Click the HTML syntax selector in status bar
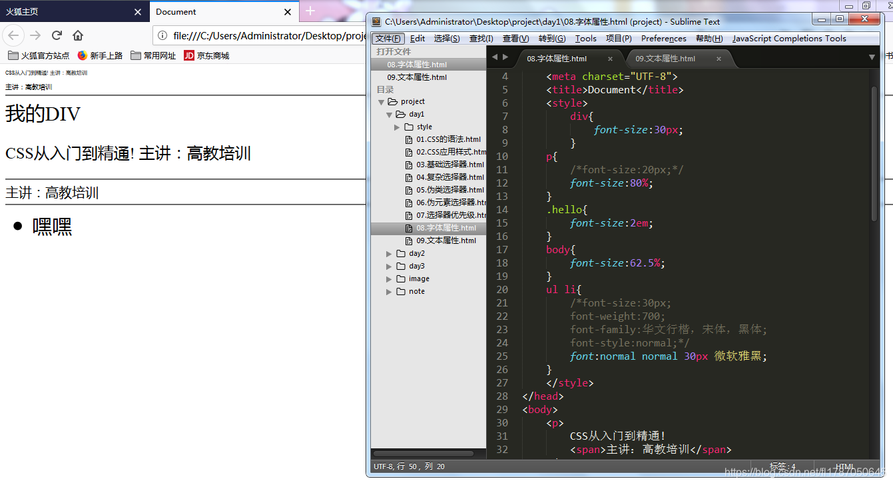 [845, 466]
